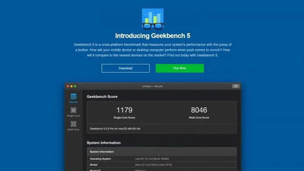Open the Results sidebar section
Image resolution: width=304 pixels, height=171 pixels.
(73, 98)
